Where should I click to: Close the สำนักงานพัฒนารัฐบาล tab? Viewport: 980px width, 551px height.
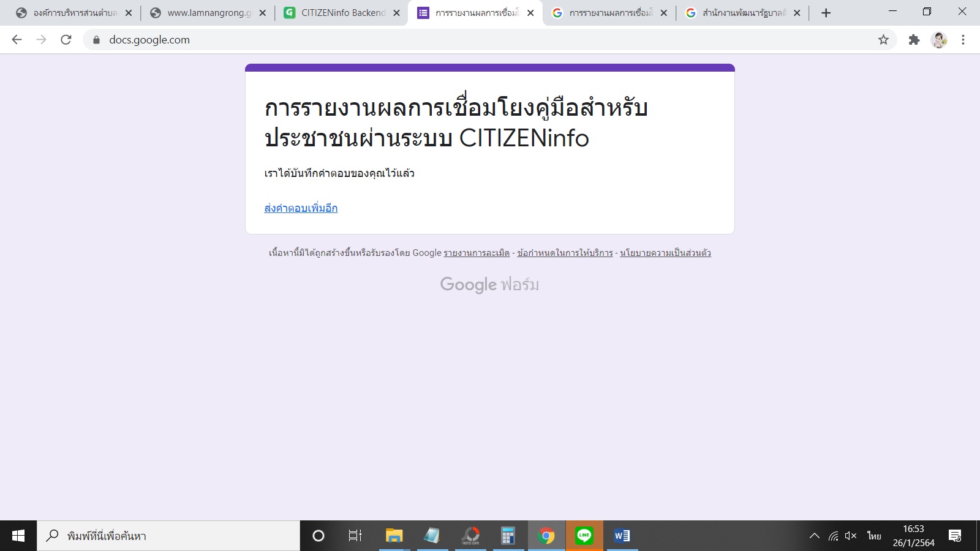[x=797, y=13]
